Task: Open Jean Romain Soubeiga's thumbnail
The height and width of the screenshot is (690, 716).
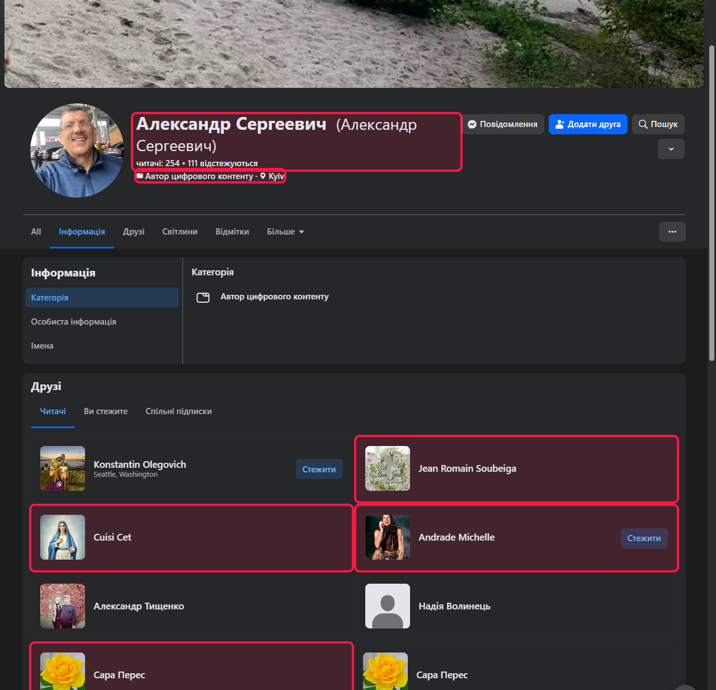Action: 388,468
